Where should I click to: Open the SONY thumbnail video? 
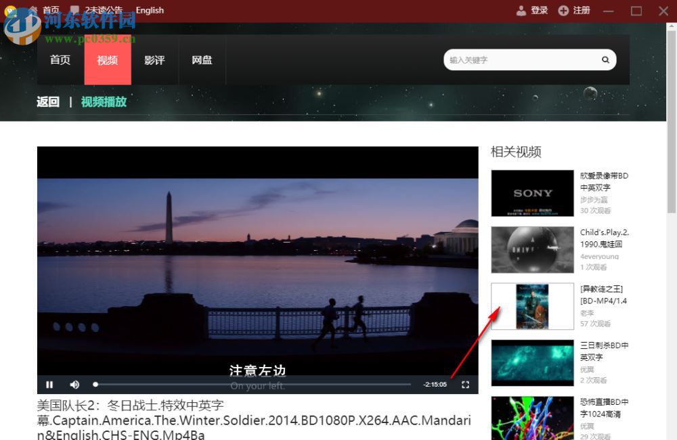coord(532,193)
